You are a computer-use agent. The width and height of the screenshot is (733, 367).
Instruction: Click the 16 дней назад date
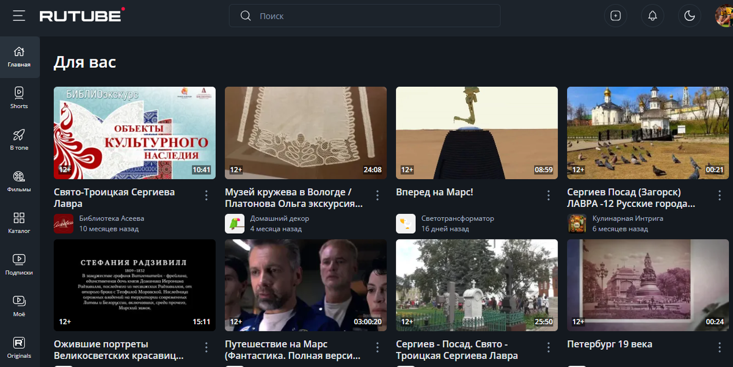coord(445,229)
